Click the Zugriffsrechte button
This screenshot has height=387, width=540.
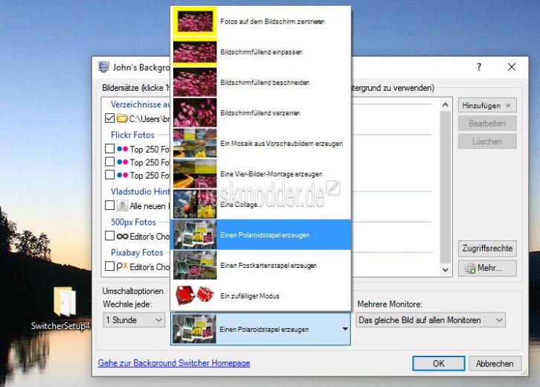point(487,249)
